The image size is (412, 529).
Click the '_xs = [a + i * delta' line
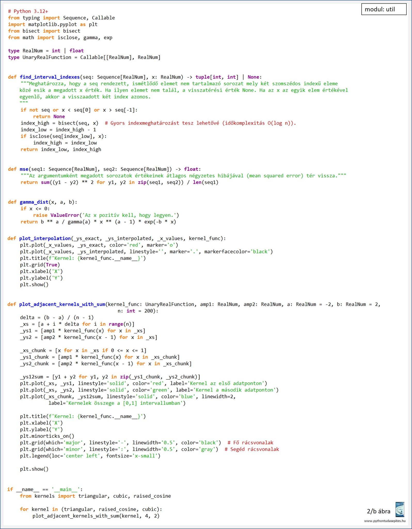pyautogui.click(x=77, y=324)
